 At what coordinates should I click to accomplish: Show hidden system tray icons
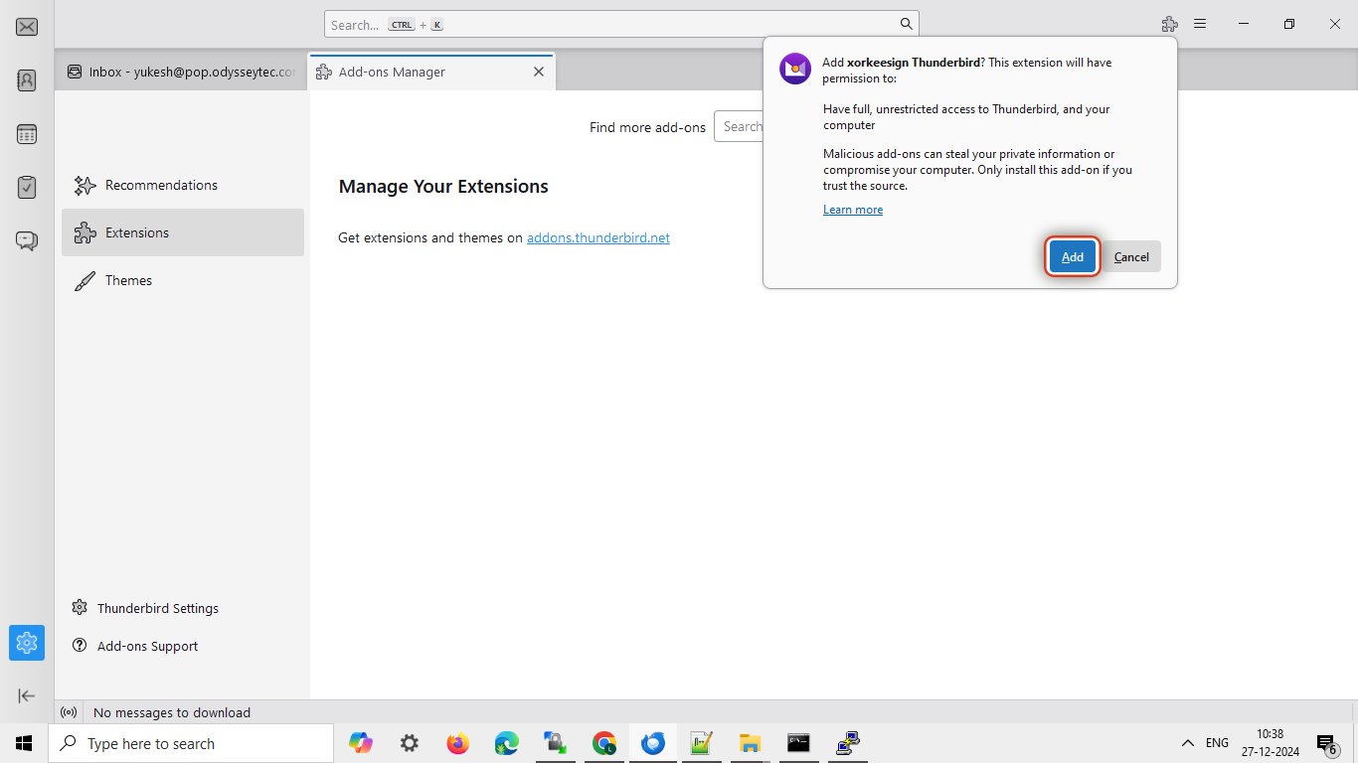tap(1188, 743)
